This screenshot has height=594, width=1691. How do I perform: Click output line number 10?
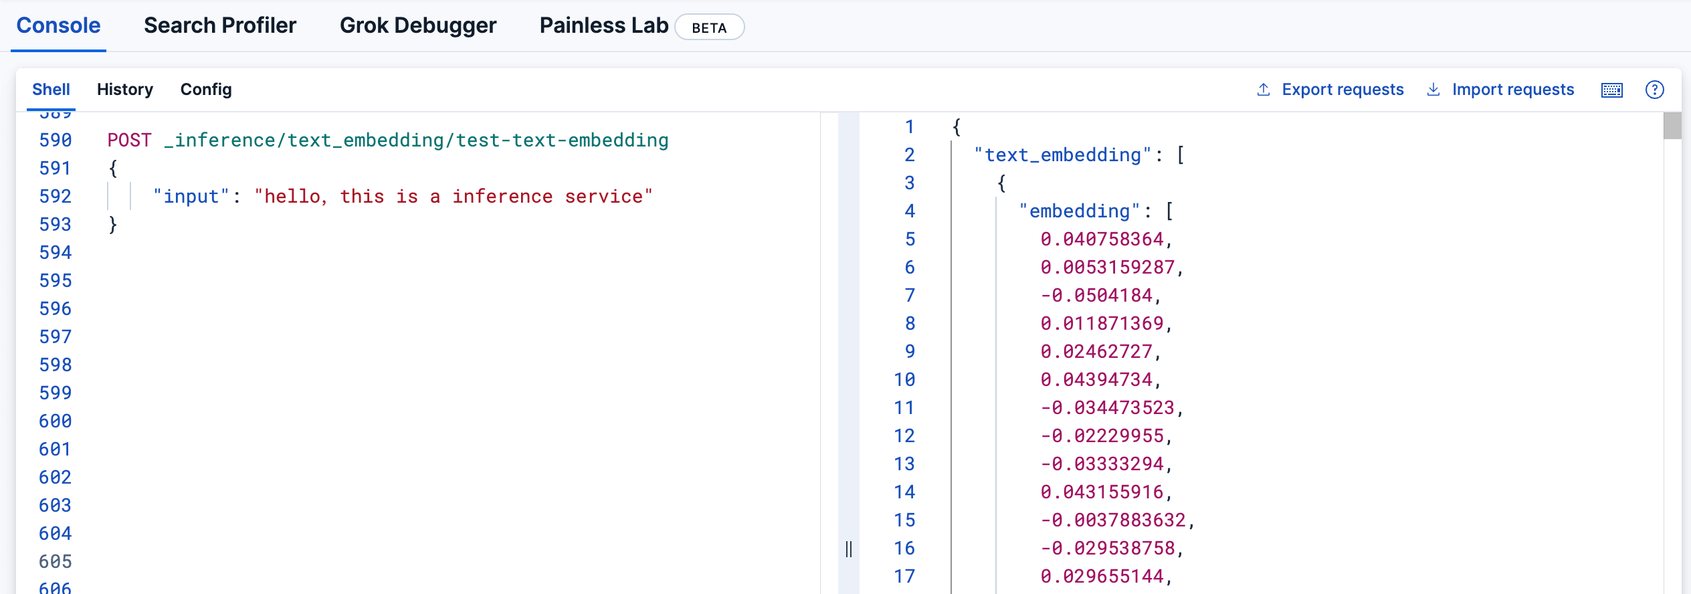click(x=904, y=379)
